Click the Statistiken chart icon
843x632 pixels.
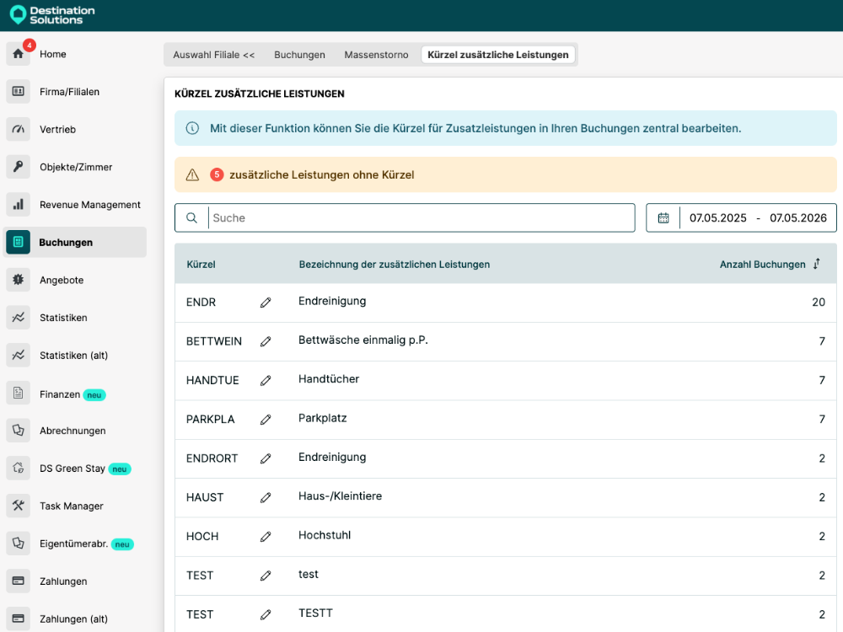(19, 317)
